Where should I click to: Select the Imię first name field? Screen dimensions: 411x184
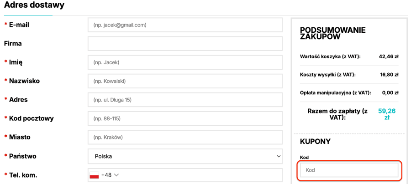click(x=185, y=62)
